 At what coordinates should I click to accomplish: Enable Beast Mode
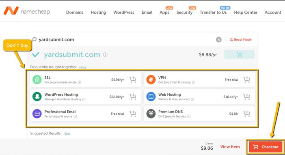[240, 39]
